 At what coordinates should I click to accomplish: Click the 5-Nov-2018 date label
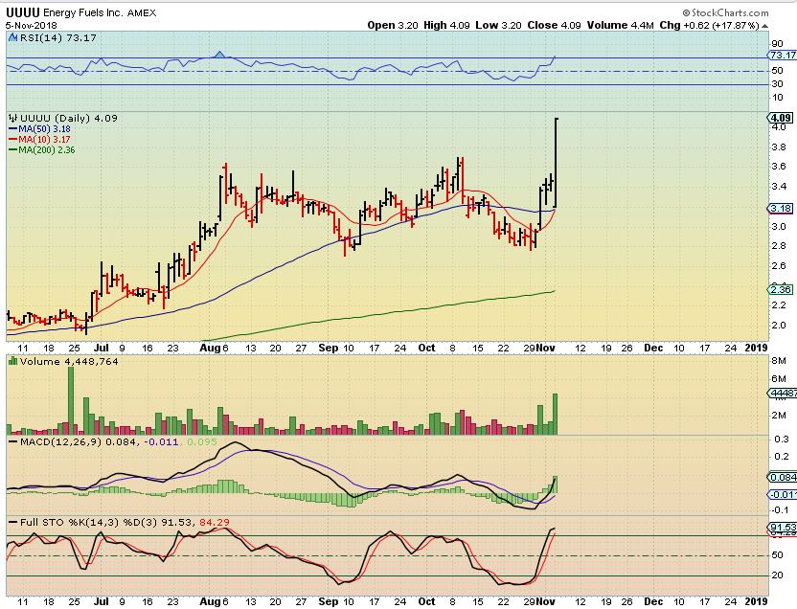pyautogui.click(x=32, y=26)
